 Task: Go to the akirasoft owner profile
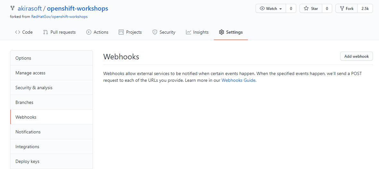click(29, 8)
